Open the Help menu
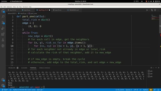This screenshot has height=91, width=161. click(30, 7)
